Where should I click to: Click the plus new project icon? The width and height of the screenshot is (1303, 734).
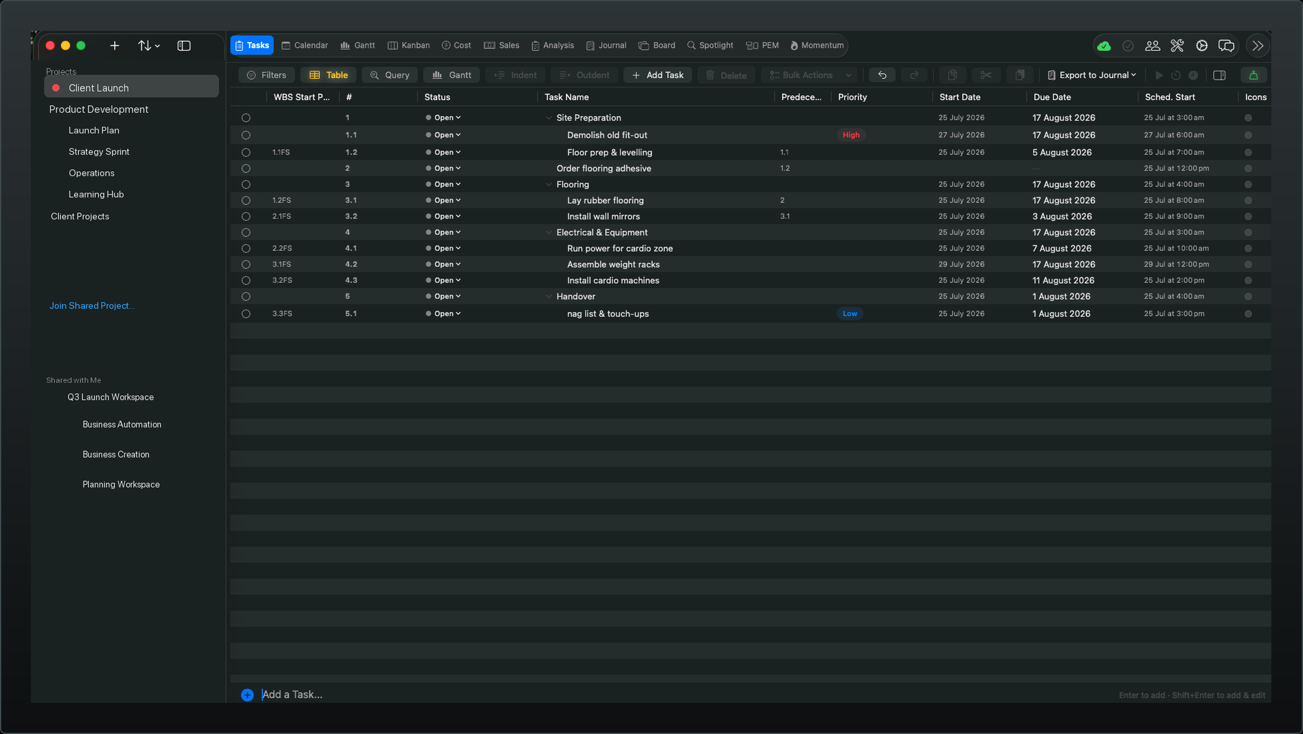coord(115,46)
